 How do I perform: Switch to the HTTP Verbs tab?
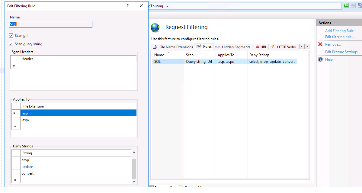coord(283,47)
